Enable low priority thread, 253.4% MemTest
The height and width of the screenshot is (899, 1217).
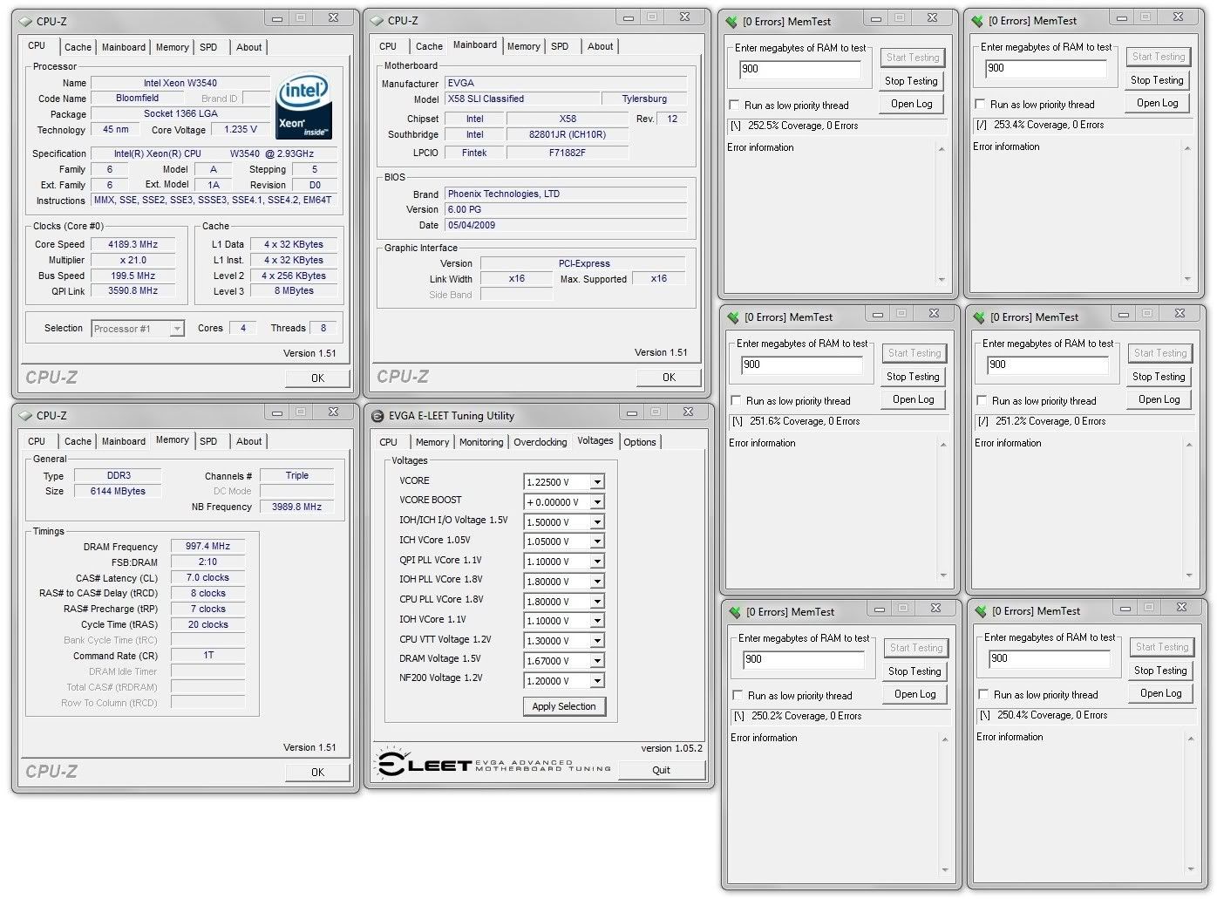[980, 104]
